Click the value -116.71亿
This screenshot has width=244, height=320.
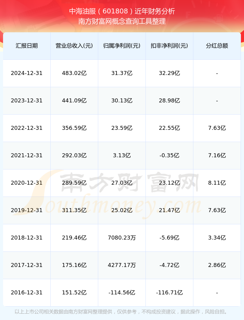pyautogui.click(x=170, y=293)
